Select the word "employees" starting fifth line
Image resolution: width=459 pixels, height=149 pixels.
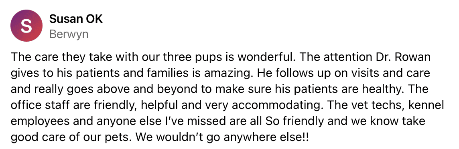pos(36,121)
